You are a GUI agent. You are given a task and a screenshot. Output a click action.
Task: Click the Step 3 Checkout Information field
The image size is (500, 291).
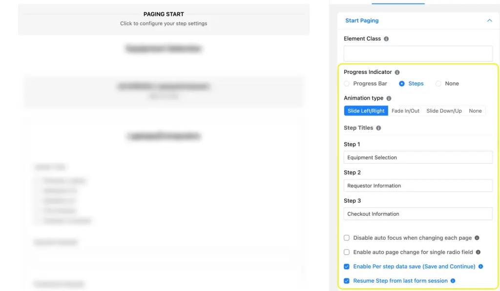point(417,213)
